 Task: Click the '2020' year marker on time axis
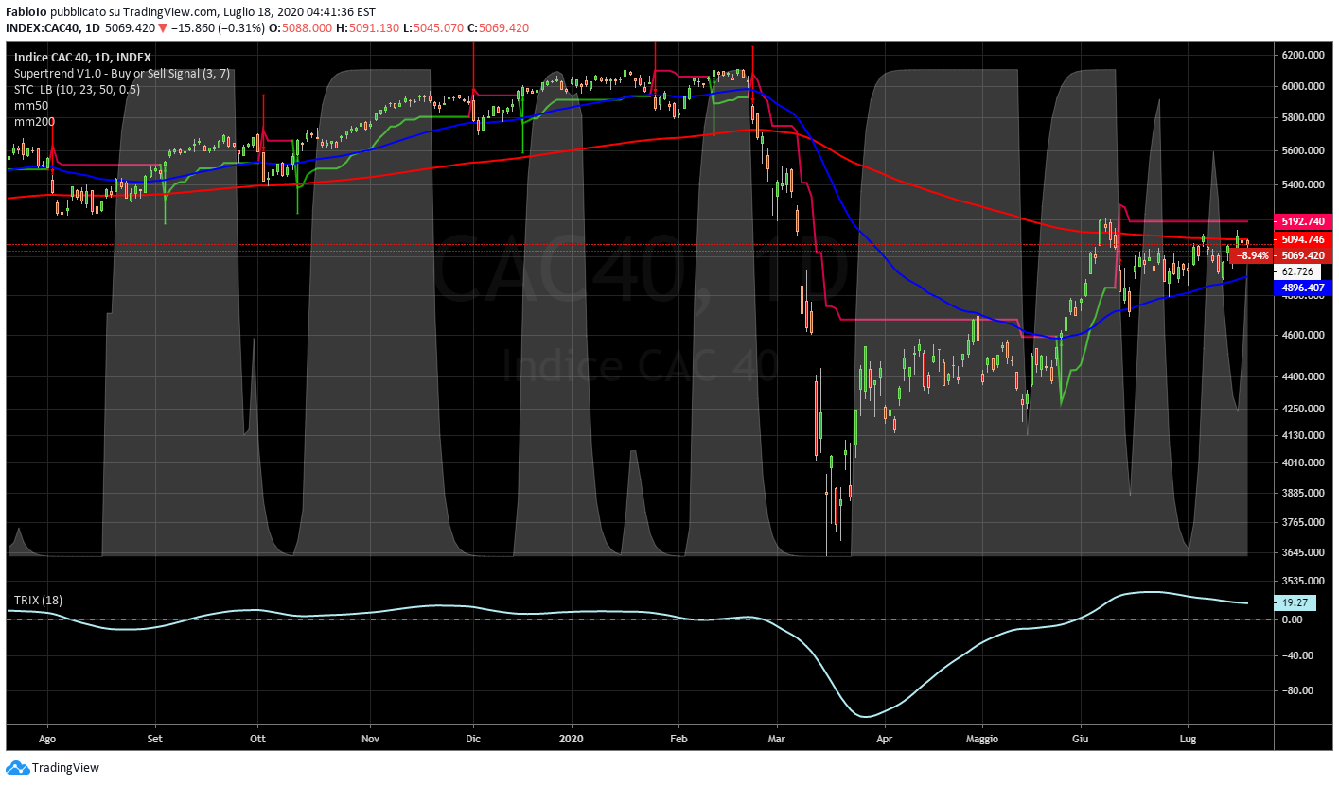coord(573,737)
